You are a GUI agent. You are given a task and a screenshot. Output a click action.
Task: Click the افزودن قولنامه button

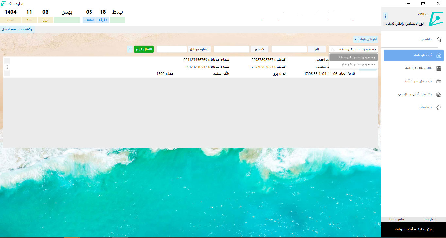click(x=365, y=39)
